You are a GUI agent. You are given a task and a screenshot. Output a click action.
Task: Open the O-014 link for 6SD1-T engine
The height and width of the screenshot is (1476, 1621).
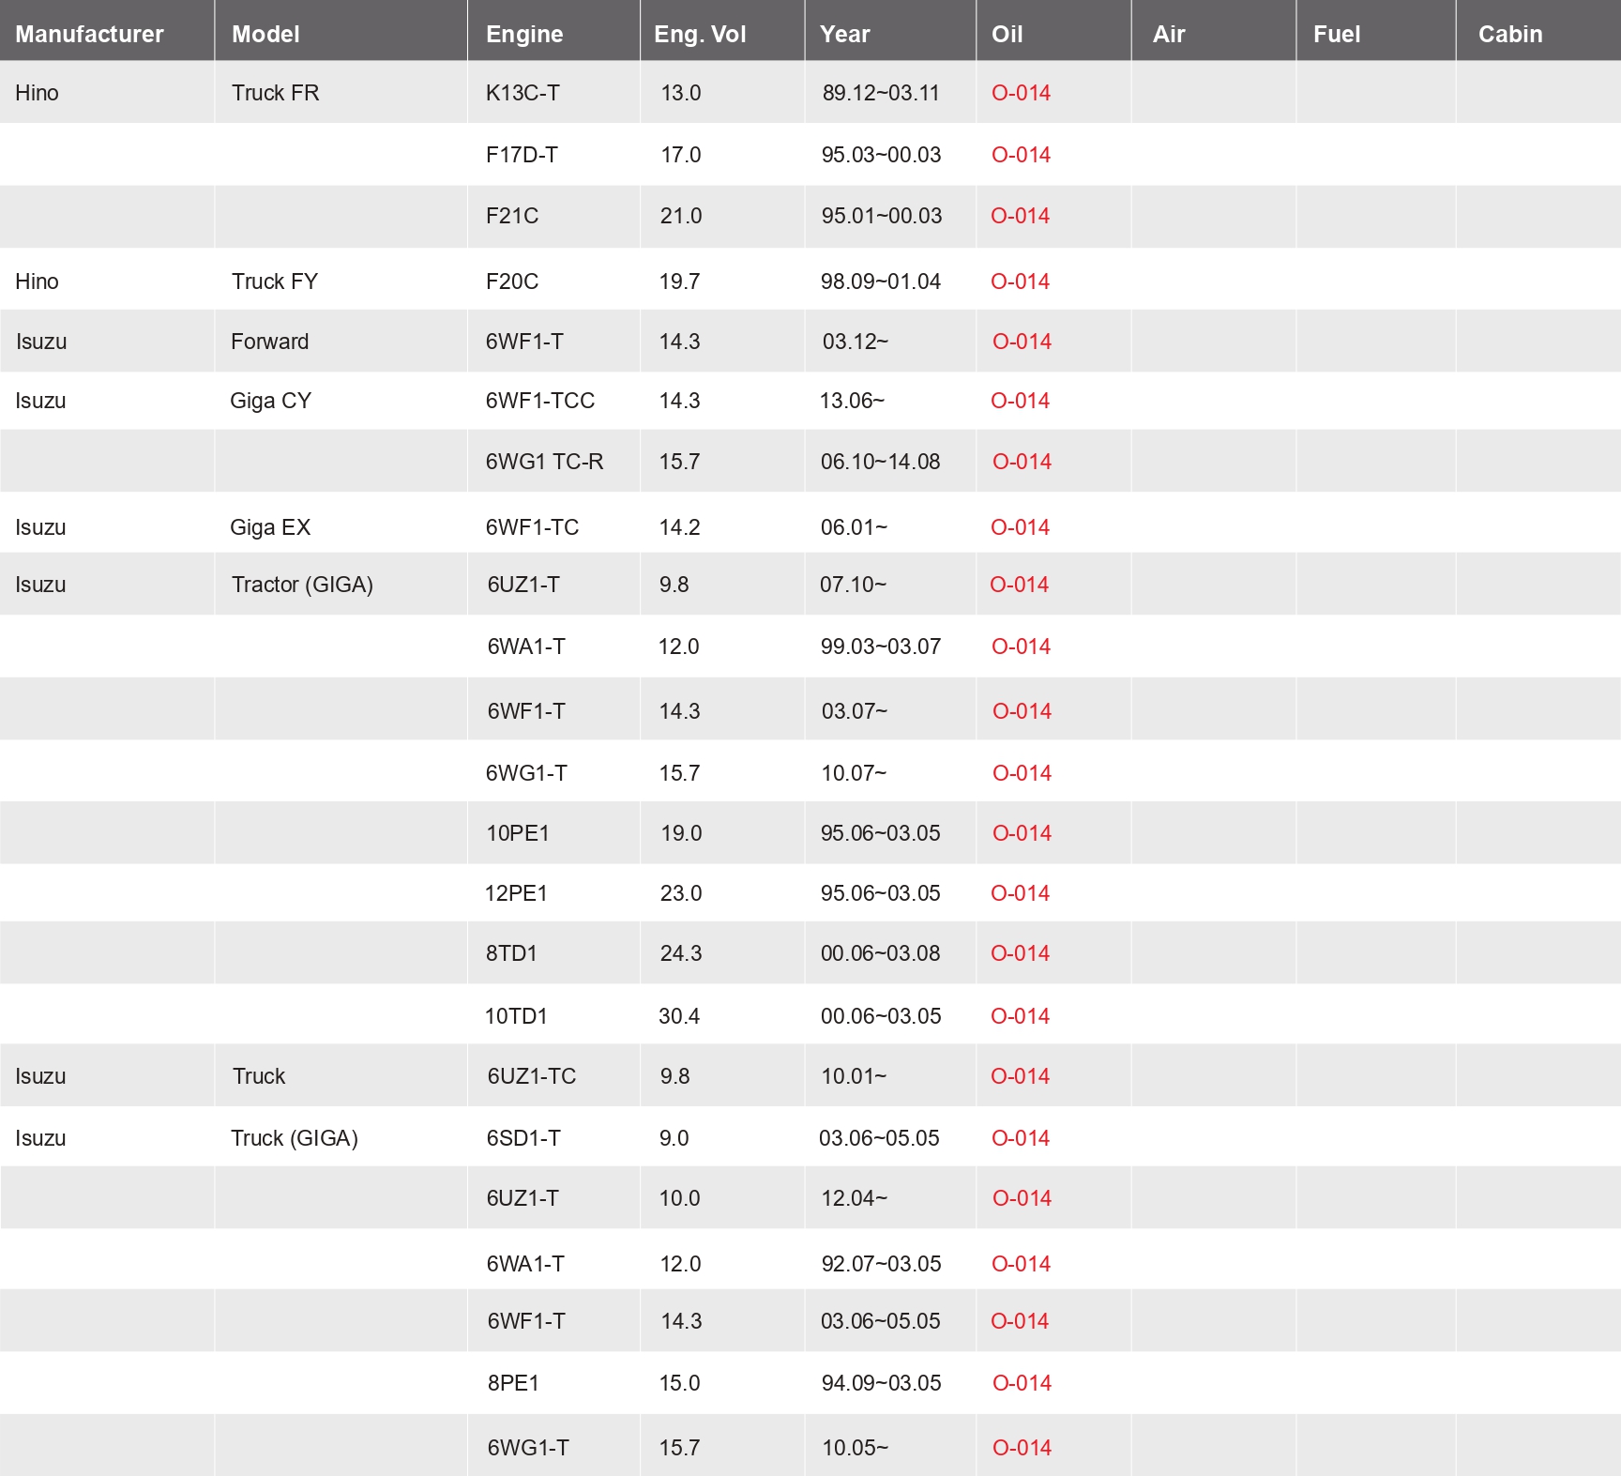pyautogui.click(x=1021, y=1138)
